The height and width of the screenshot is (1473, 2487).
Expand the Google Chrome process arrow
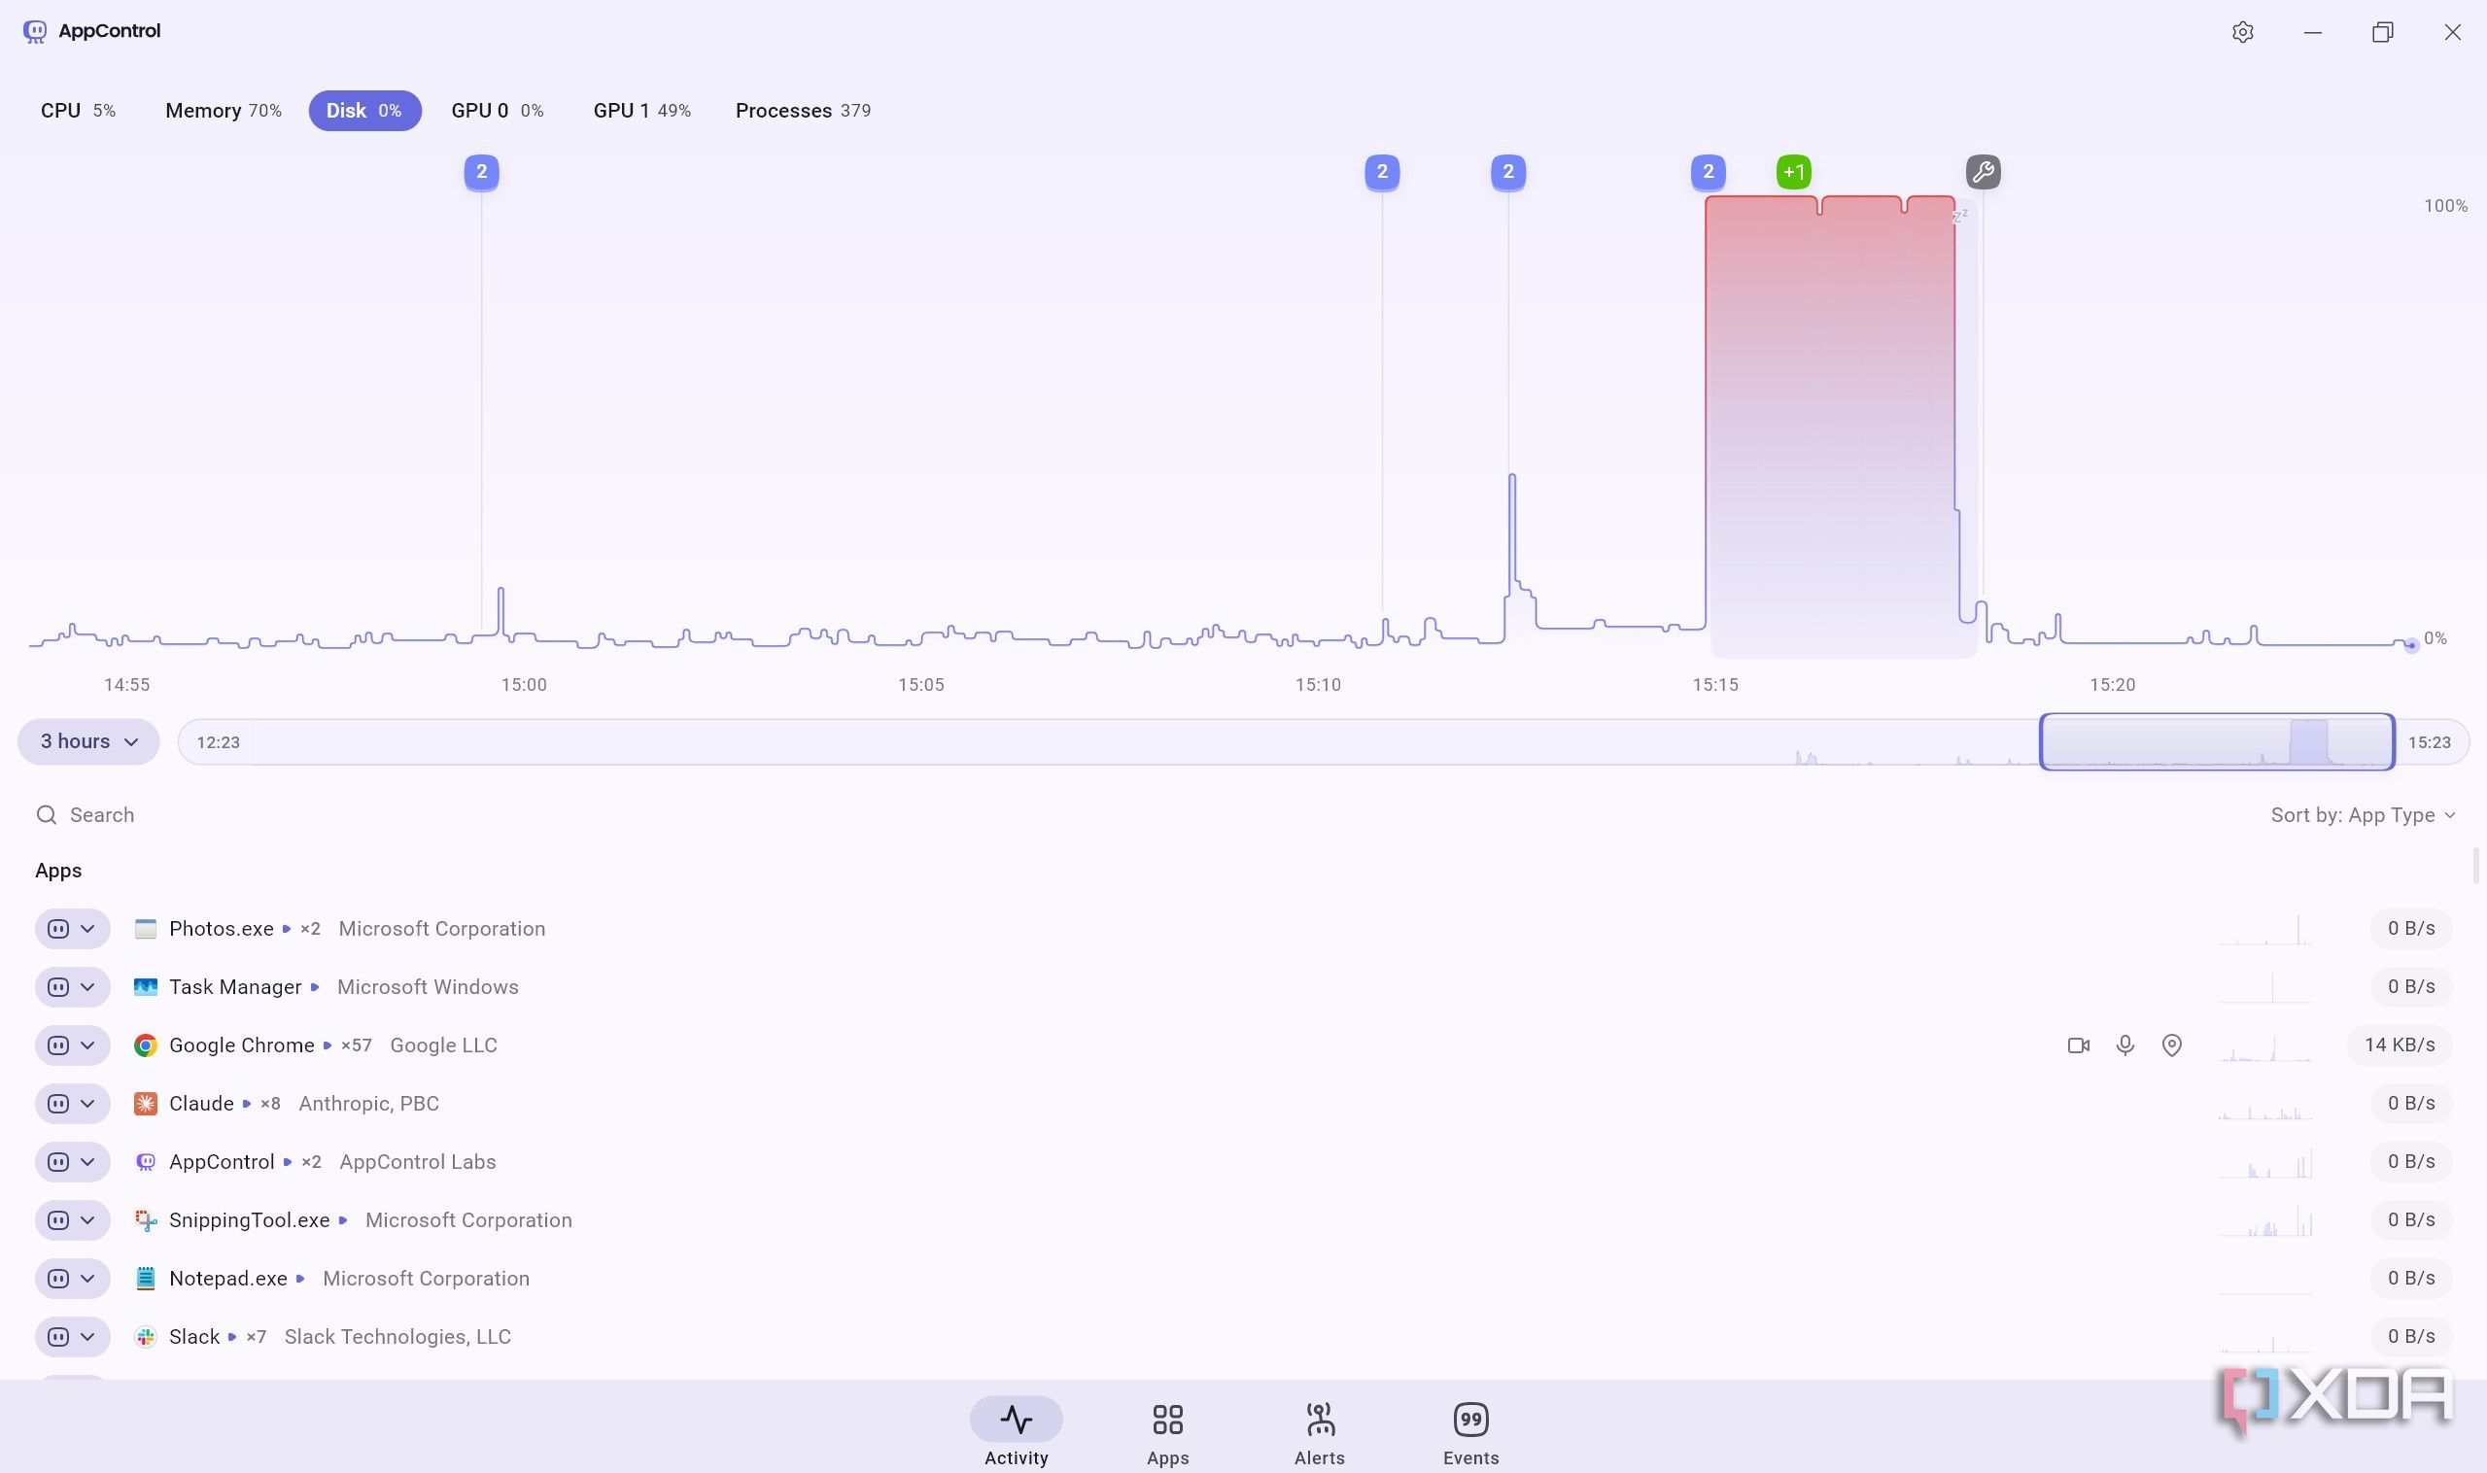pos(327,1045)
